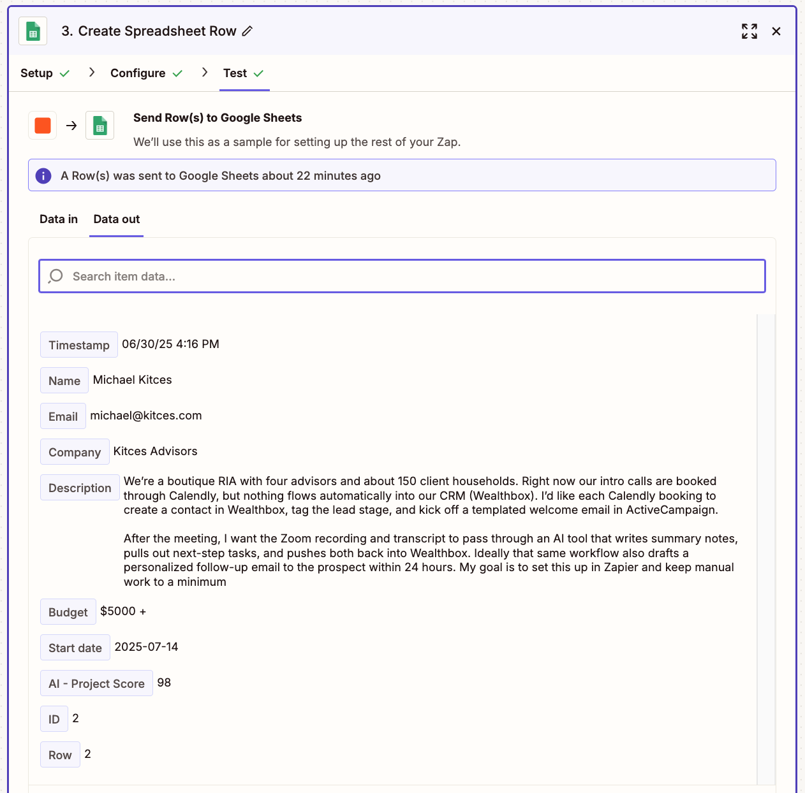
Task: Click the timestamp value 06/30/25 4:16 PM
Action: tap(170, 344)
